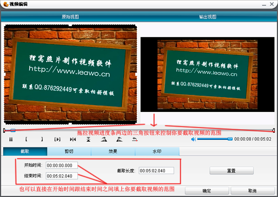This screenshot has height=197, width=278.
Task: Click the output view video preview
Action: (208, 74)
